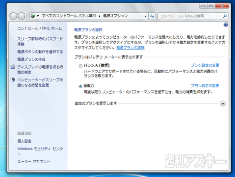The height and width of the screenshot is (177, 235).
Task: Open 個人設定 related link
Action: click(25, 141)
